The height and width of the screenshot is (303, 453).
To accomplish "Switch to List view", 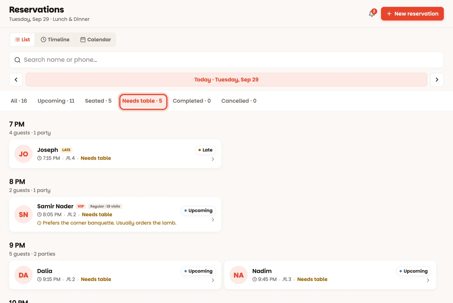I will 22,40.
